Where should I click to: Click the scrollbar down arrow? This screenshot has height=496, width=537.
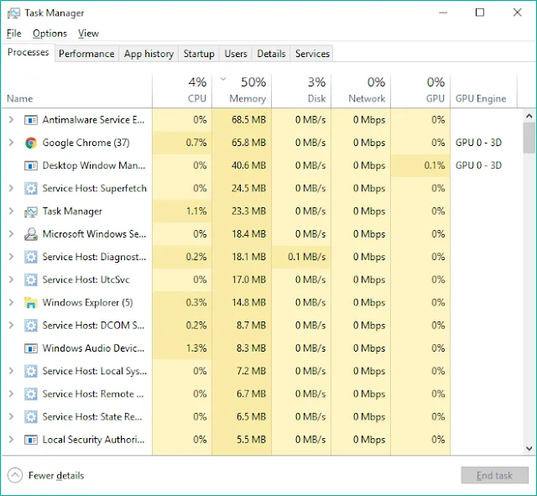529,448
